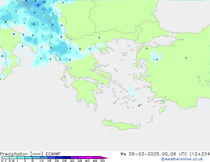Image resolution: width=210 pixels, height=162 pixels.
Task: Choose the legend swatch between 2 and 5
Action: (28, 158)
